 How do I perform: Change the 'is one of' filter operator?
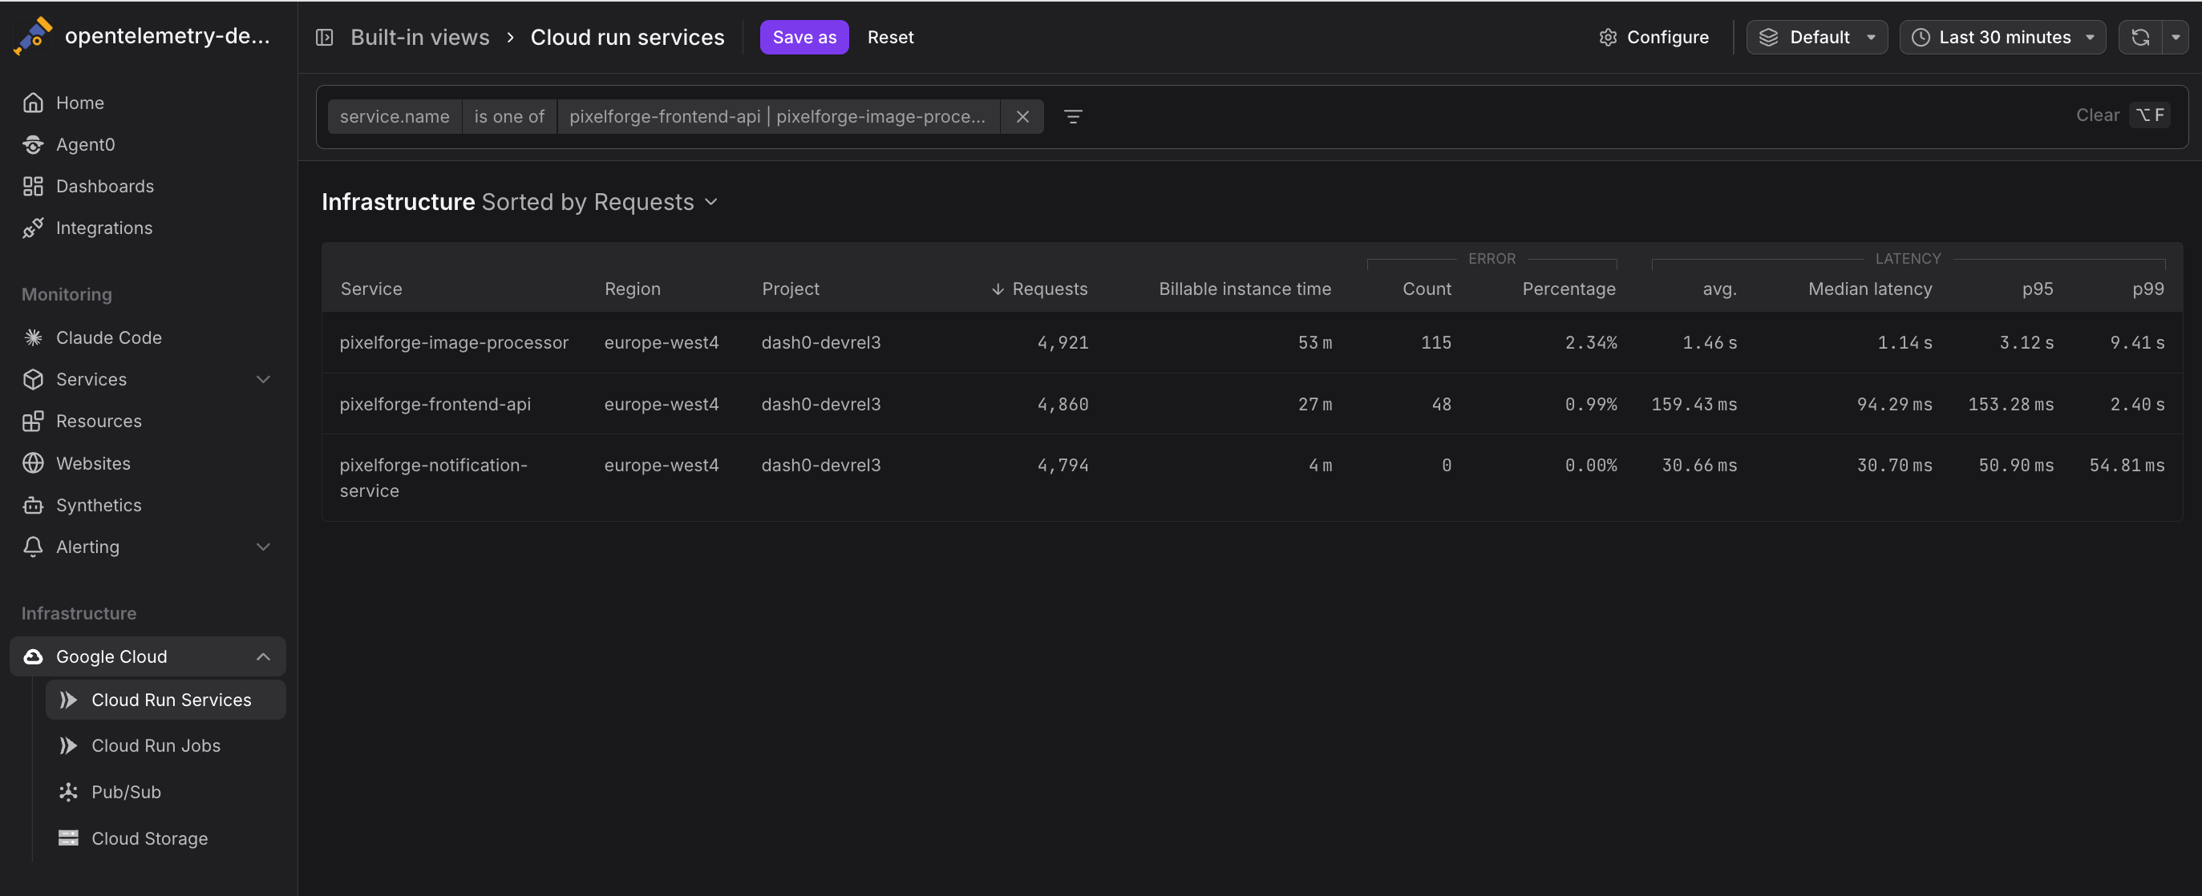(x=508, y=116)
